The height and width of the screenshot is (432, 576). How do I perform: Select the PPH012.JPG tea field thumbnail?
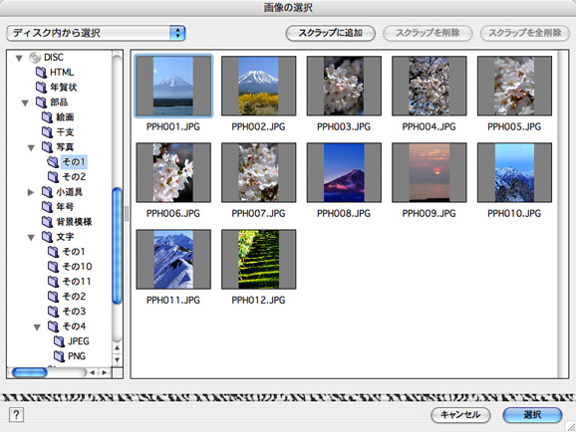pyautogui.click(x=258, y=260)
